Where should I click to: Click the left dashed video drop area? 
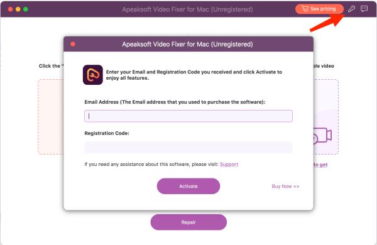click(51, 117)
